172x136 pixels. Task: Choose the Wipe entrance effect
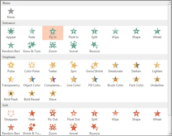pyautogui.click(x=115, y=33)
